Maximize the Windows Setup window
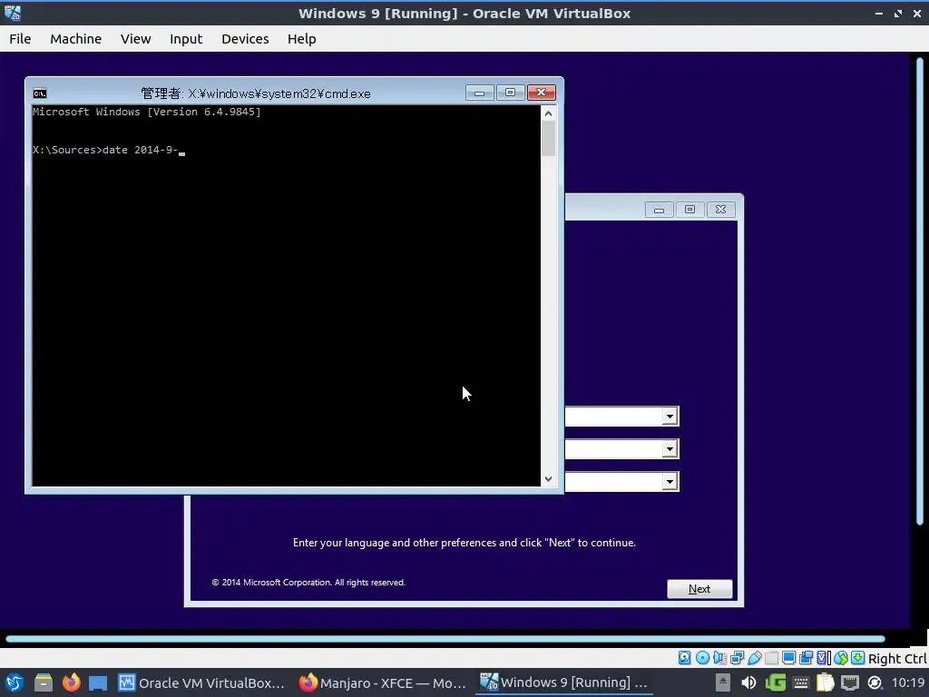The height and width of the screenshot is (697, 929). pyautogui.click(x=689, y=210)
